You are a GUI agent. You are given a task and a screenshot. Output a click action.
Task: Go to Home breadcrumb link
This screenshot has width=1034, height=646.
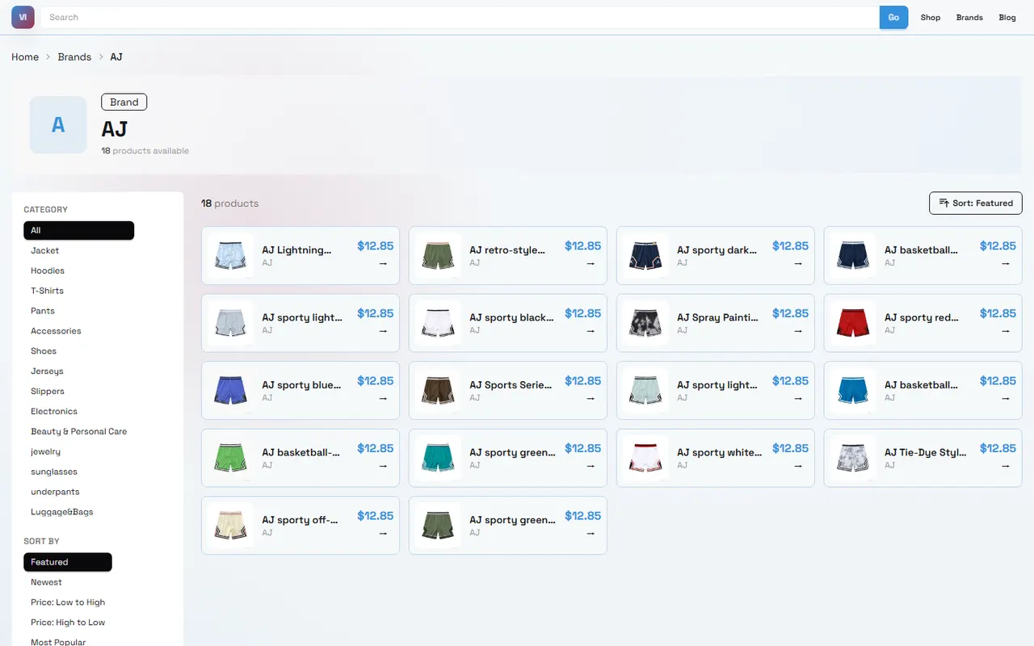point(25,57)
